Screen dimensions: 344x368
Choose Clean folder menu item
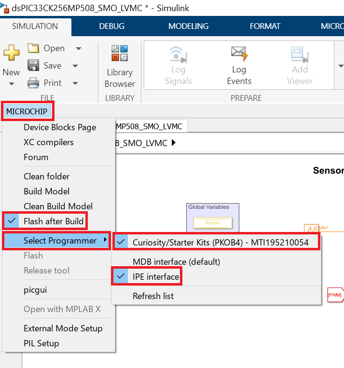(x=46, y=176)
